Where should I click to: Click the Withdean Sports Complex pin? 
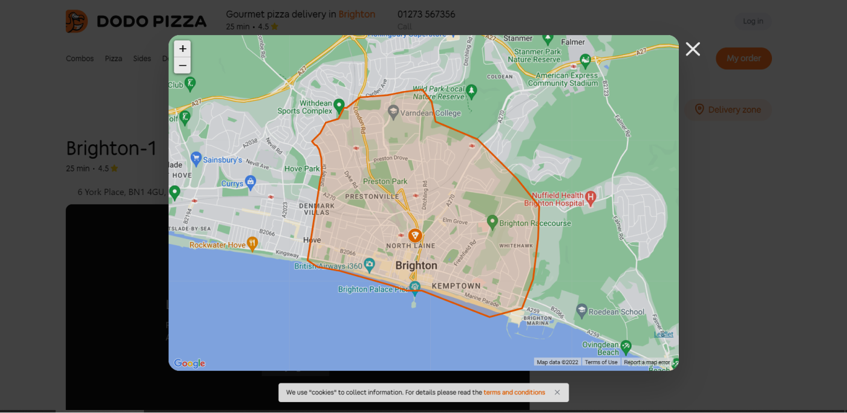339,105
